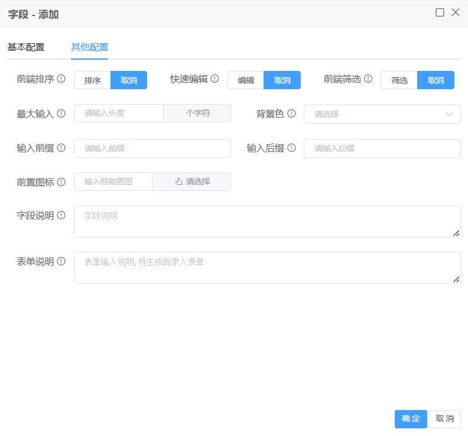Enable 排序 option for frontend sorting
This screenshot has width=468, height=436.
93,80
